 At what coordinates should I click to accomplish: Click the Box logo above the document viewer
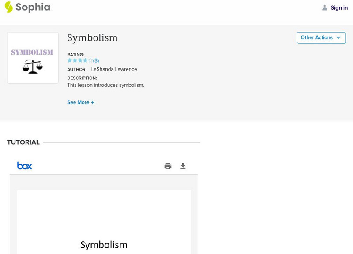[25, 166]
